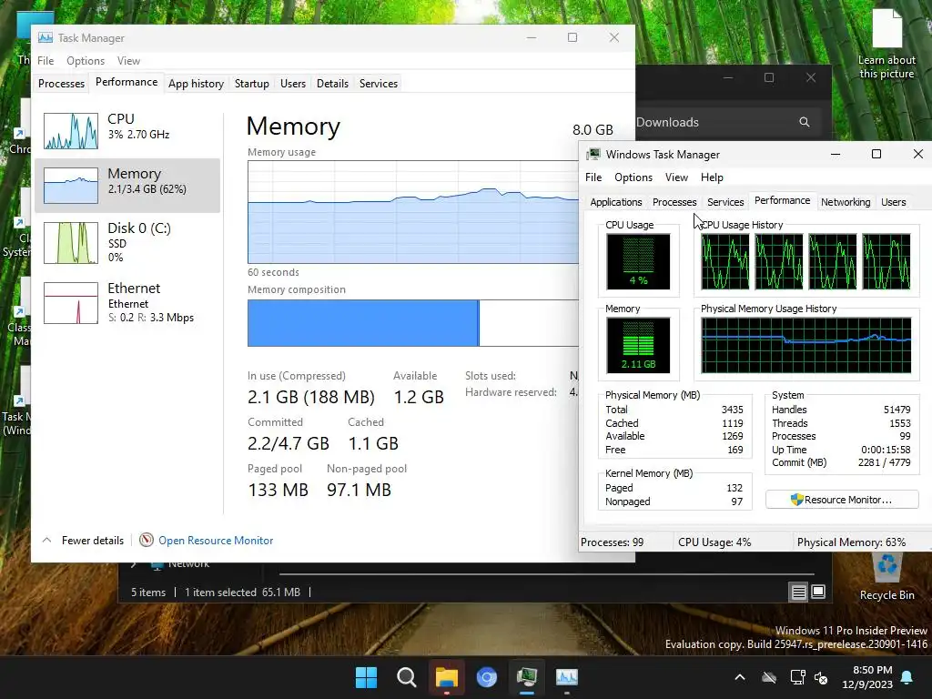
Task: Click the Memory composition bar
Action: pos(413,323)
